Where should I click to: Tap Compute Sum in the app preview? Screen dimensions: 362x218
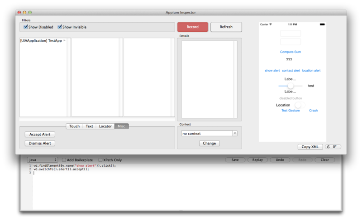click(291, 52)
